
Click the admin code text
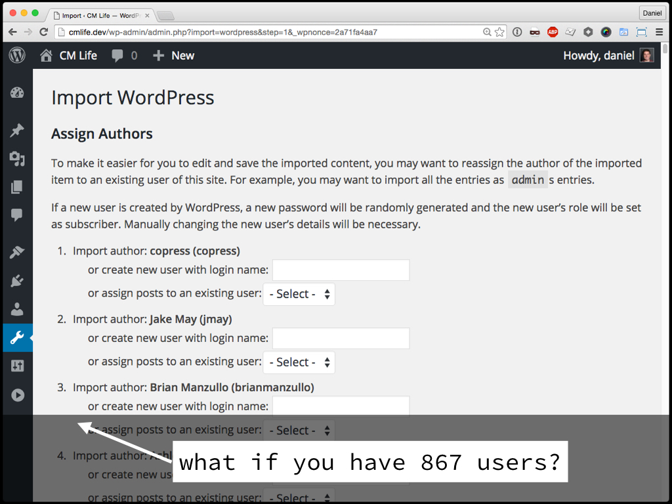point(528,180)
